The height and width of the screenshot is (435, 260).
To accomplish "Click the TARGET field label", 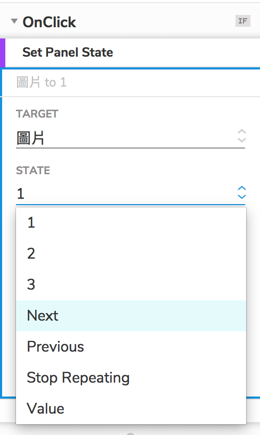I will [x=37, y=114].
